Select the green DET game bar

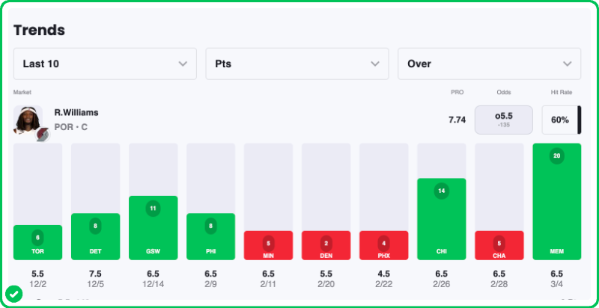click(x=95, y=237)
